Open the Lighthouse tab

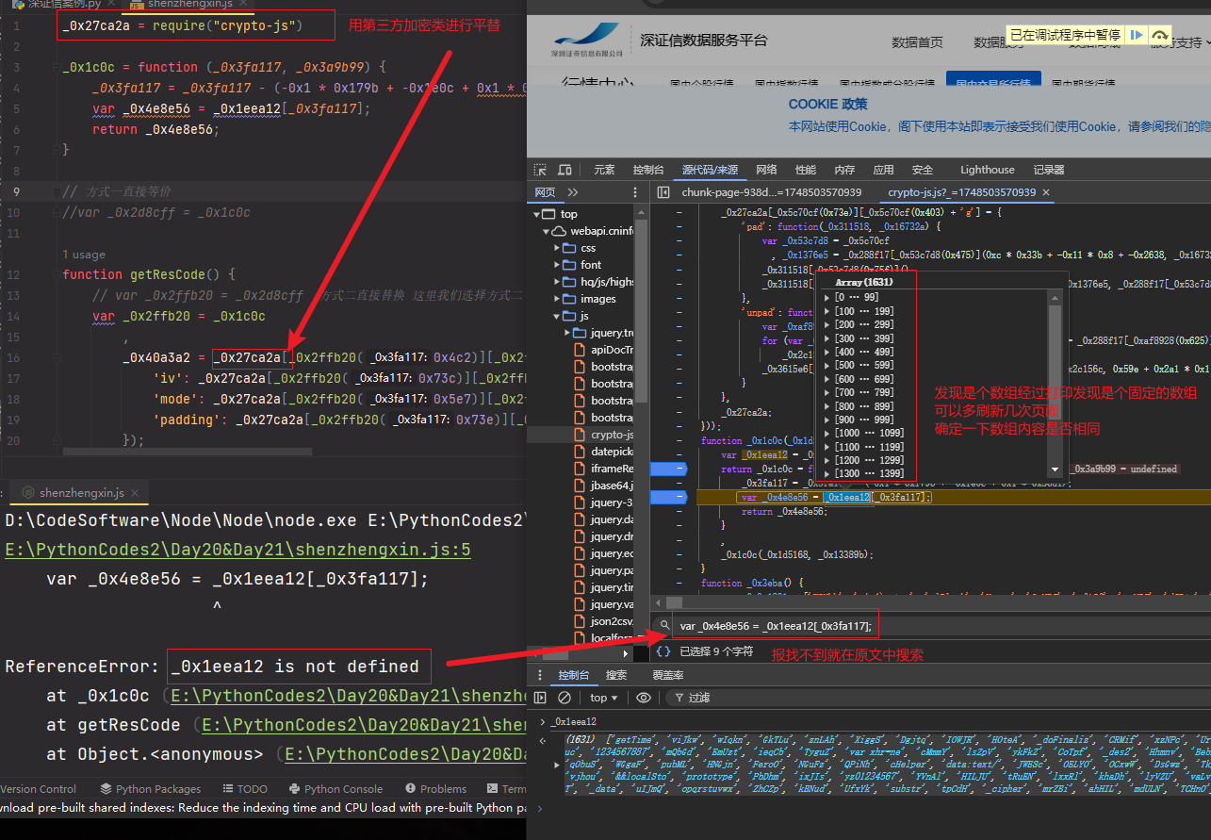988,170
